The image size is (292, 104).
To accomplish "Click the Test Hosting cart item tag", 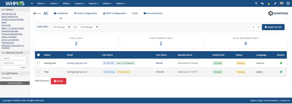I will [109, 72].
